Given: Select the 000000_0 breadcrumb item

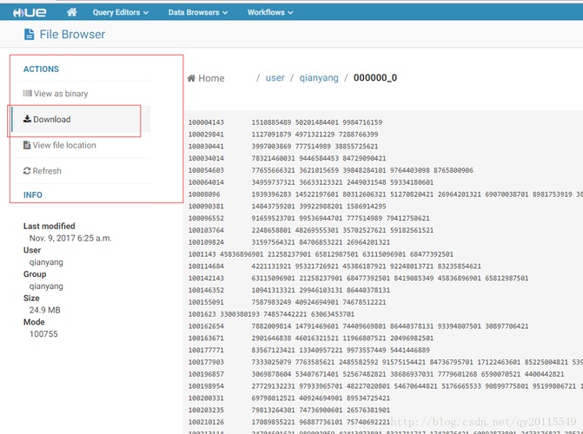Looking at the screenshot, I should [374, 78].
